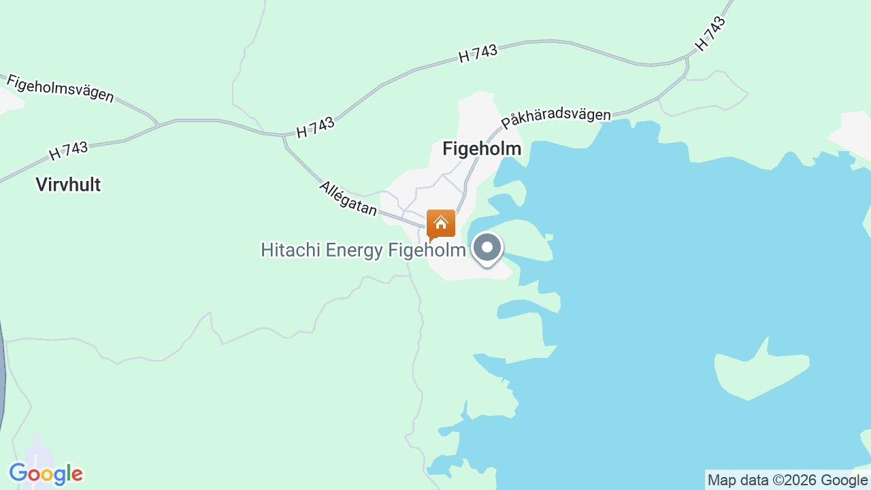The image size is (871, 490).
Task: Select the Påkhäradsvägen road label
Action: coord(556,118)
